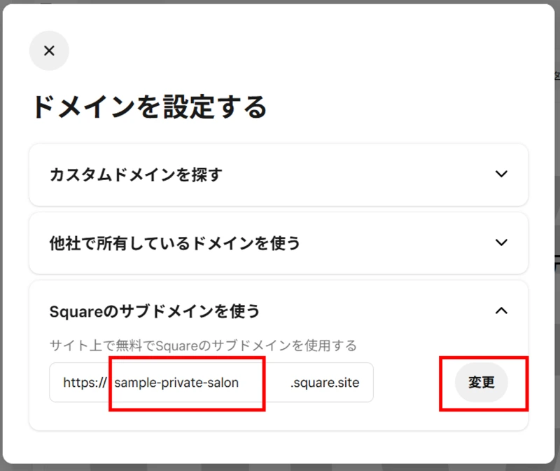Viewport: 560px width, 471px height.
Task: Click the カスタムドメインを探す heading text
Action: click(x=135, y=175)
